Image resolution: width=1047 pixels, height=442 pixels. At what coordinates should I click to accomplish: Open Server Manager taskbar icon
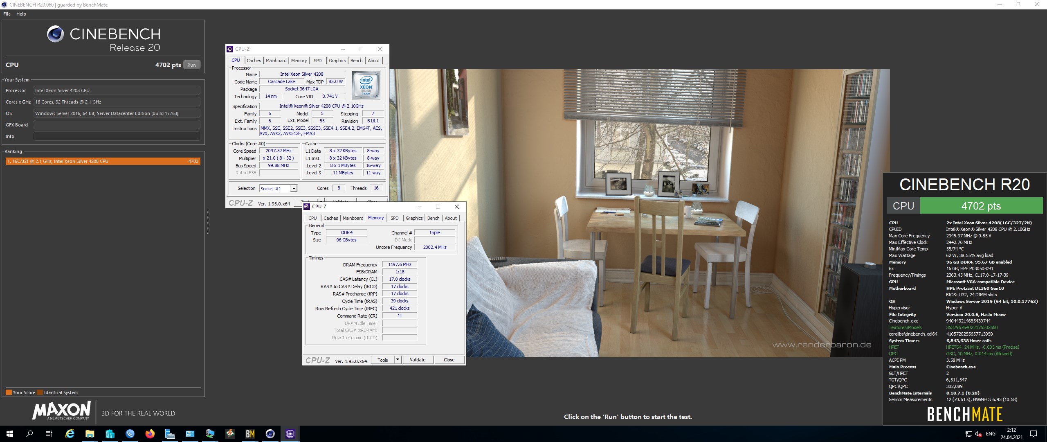pos(110,434)
